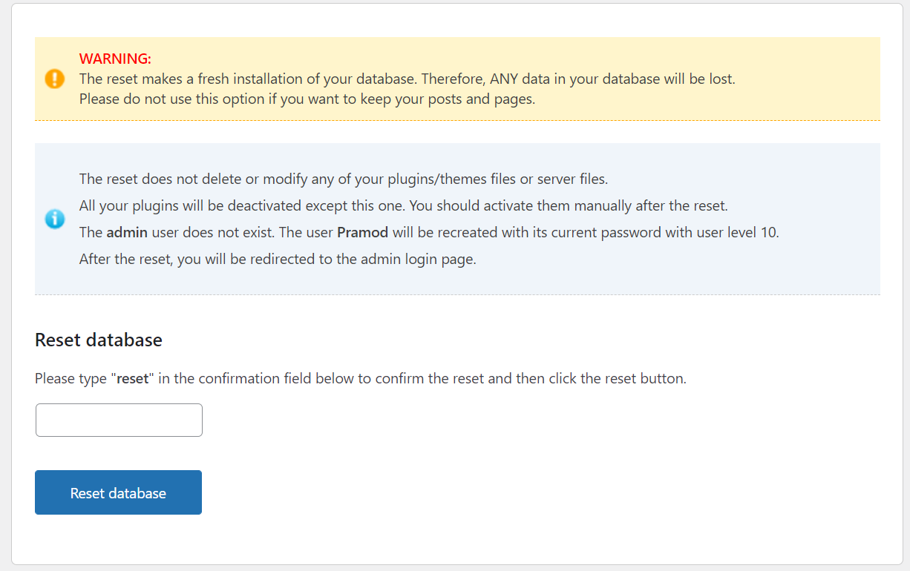Click the bold word reset in instructions

click(133, 378)
